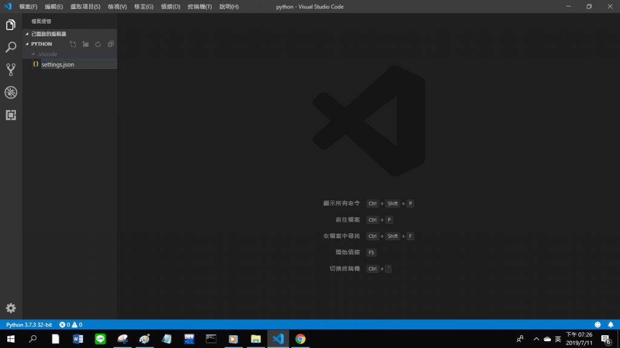
Task: Open clock and date flyout
Action: (579, 339)
